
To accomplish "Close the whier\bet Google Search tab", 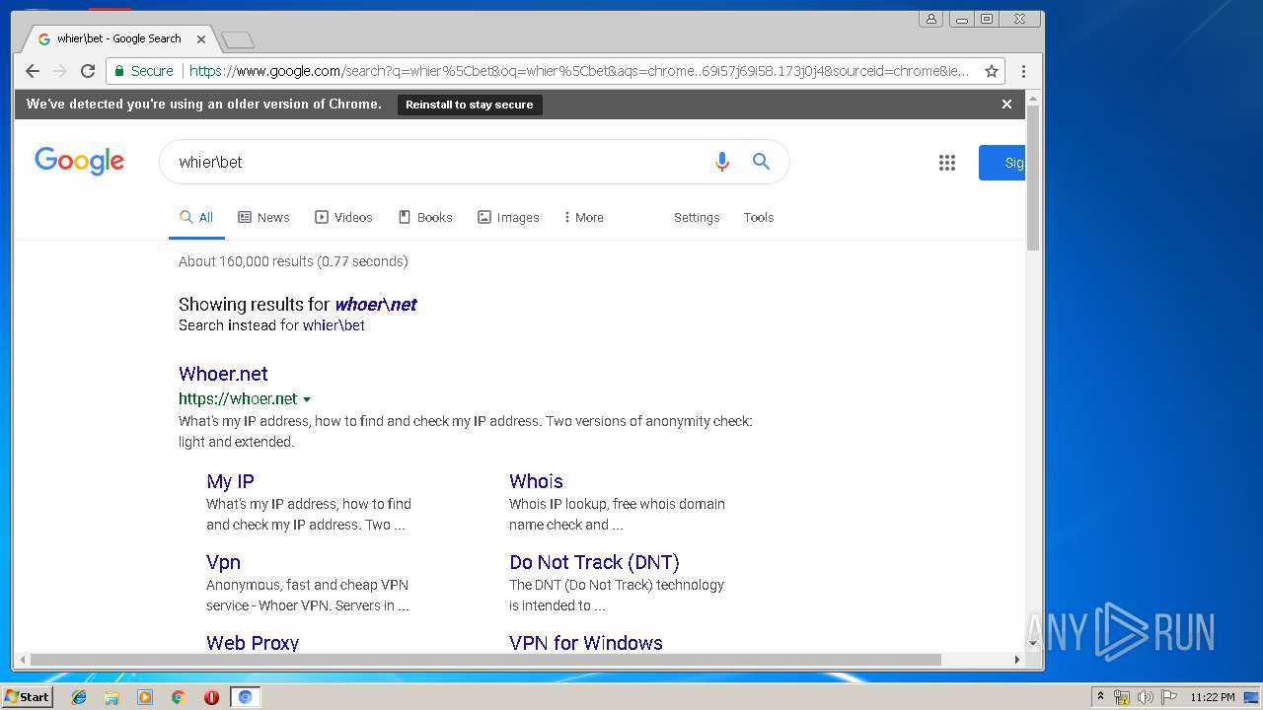I will [201, 39].
